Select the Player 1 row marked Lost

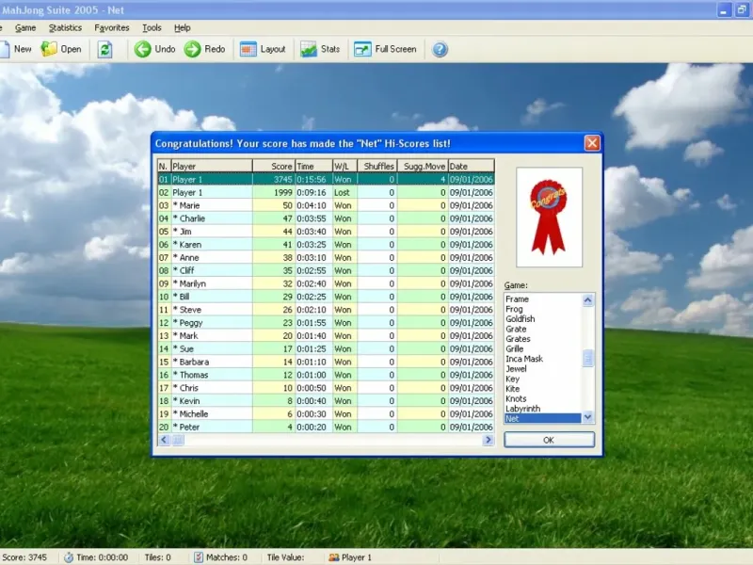tap(326, 192)
